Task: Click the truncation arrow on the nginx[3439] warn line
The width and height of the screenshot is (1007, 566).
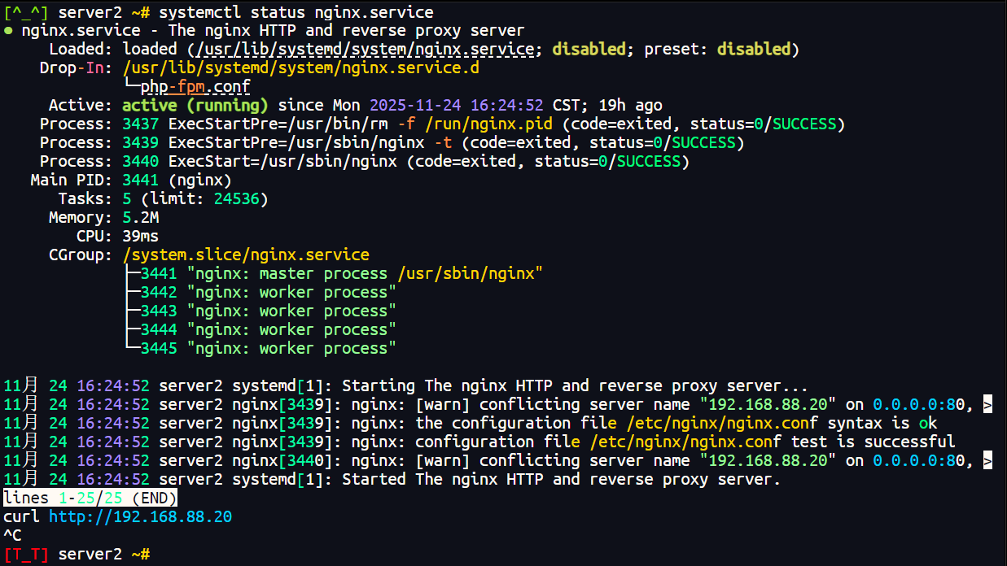Action: pyautogui.click(x=987, y=405)
